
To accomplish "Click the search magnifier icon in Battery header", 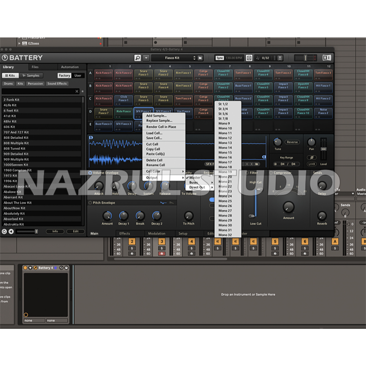I will click(138, 58).
